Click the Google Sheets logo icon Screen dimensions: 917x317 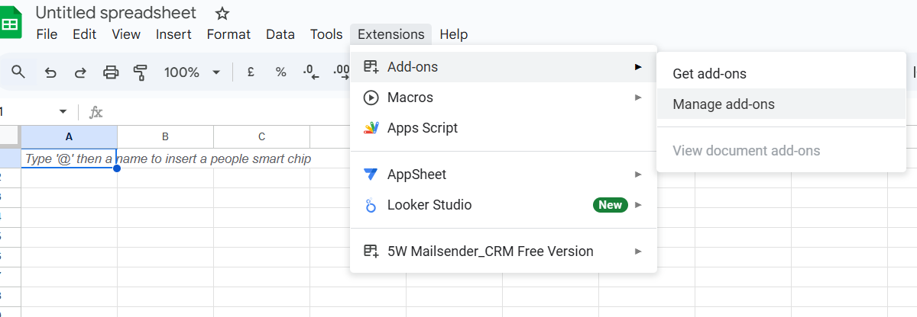pos(10,24)
